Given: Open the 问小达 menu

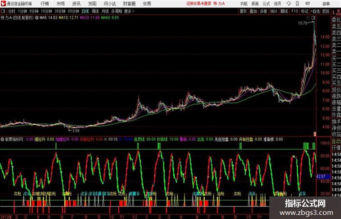Looking at the screenshot, I should click(x=110, y=4).
